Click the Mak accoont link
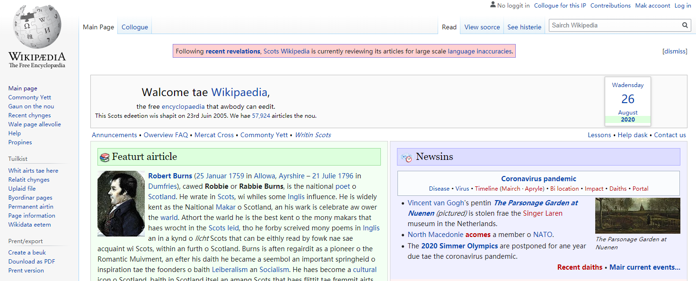 (x=652, y=6)
